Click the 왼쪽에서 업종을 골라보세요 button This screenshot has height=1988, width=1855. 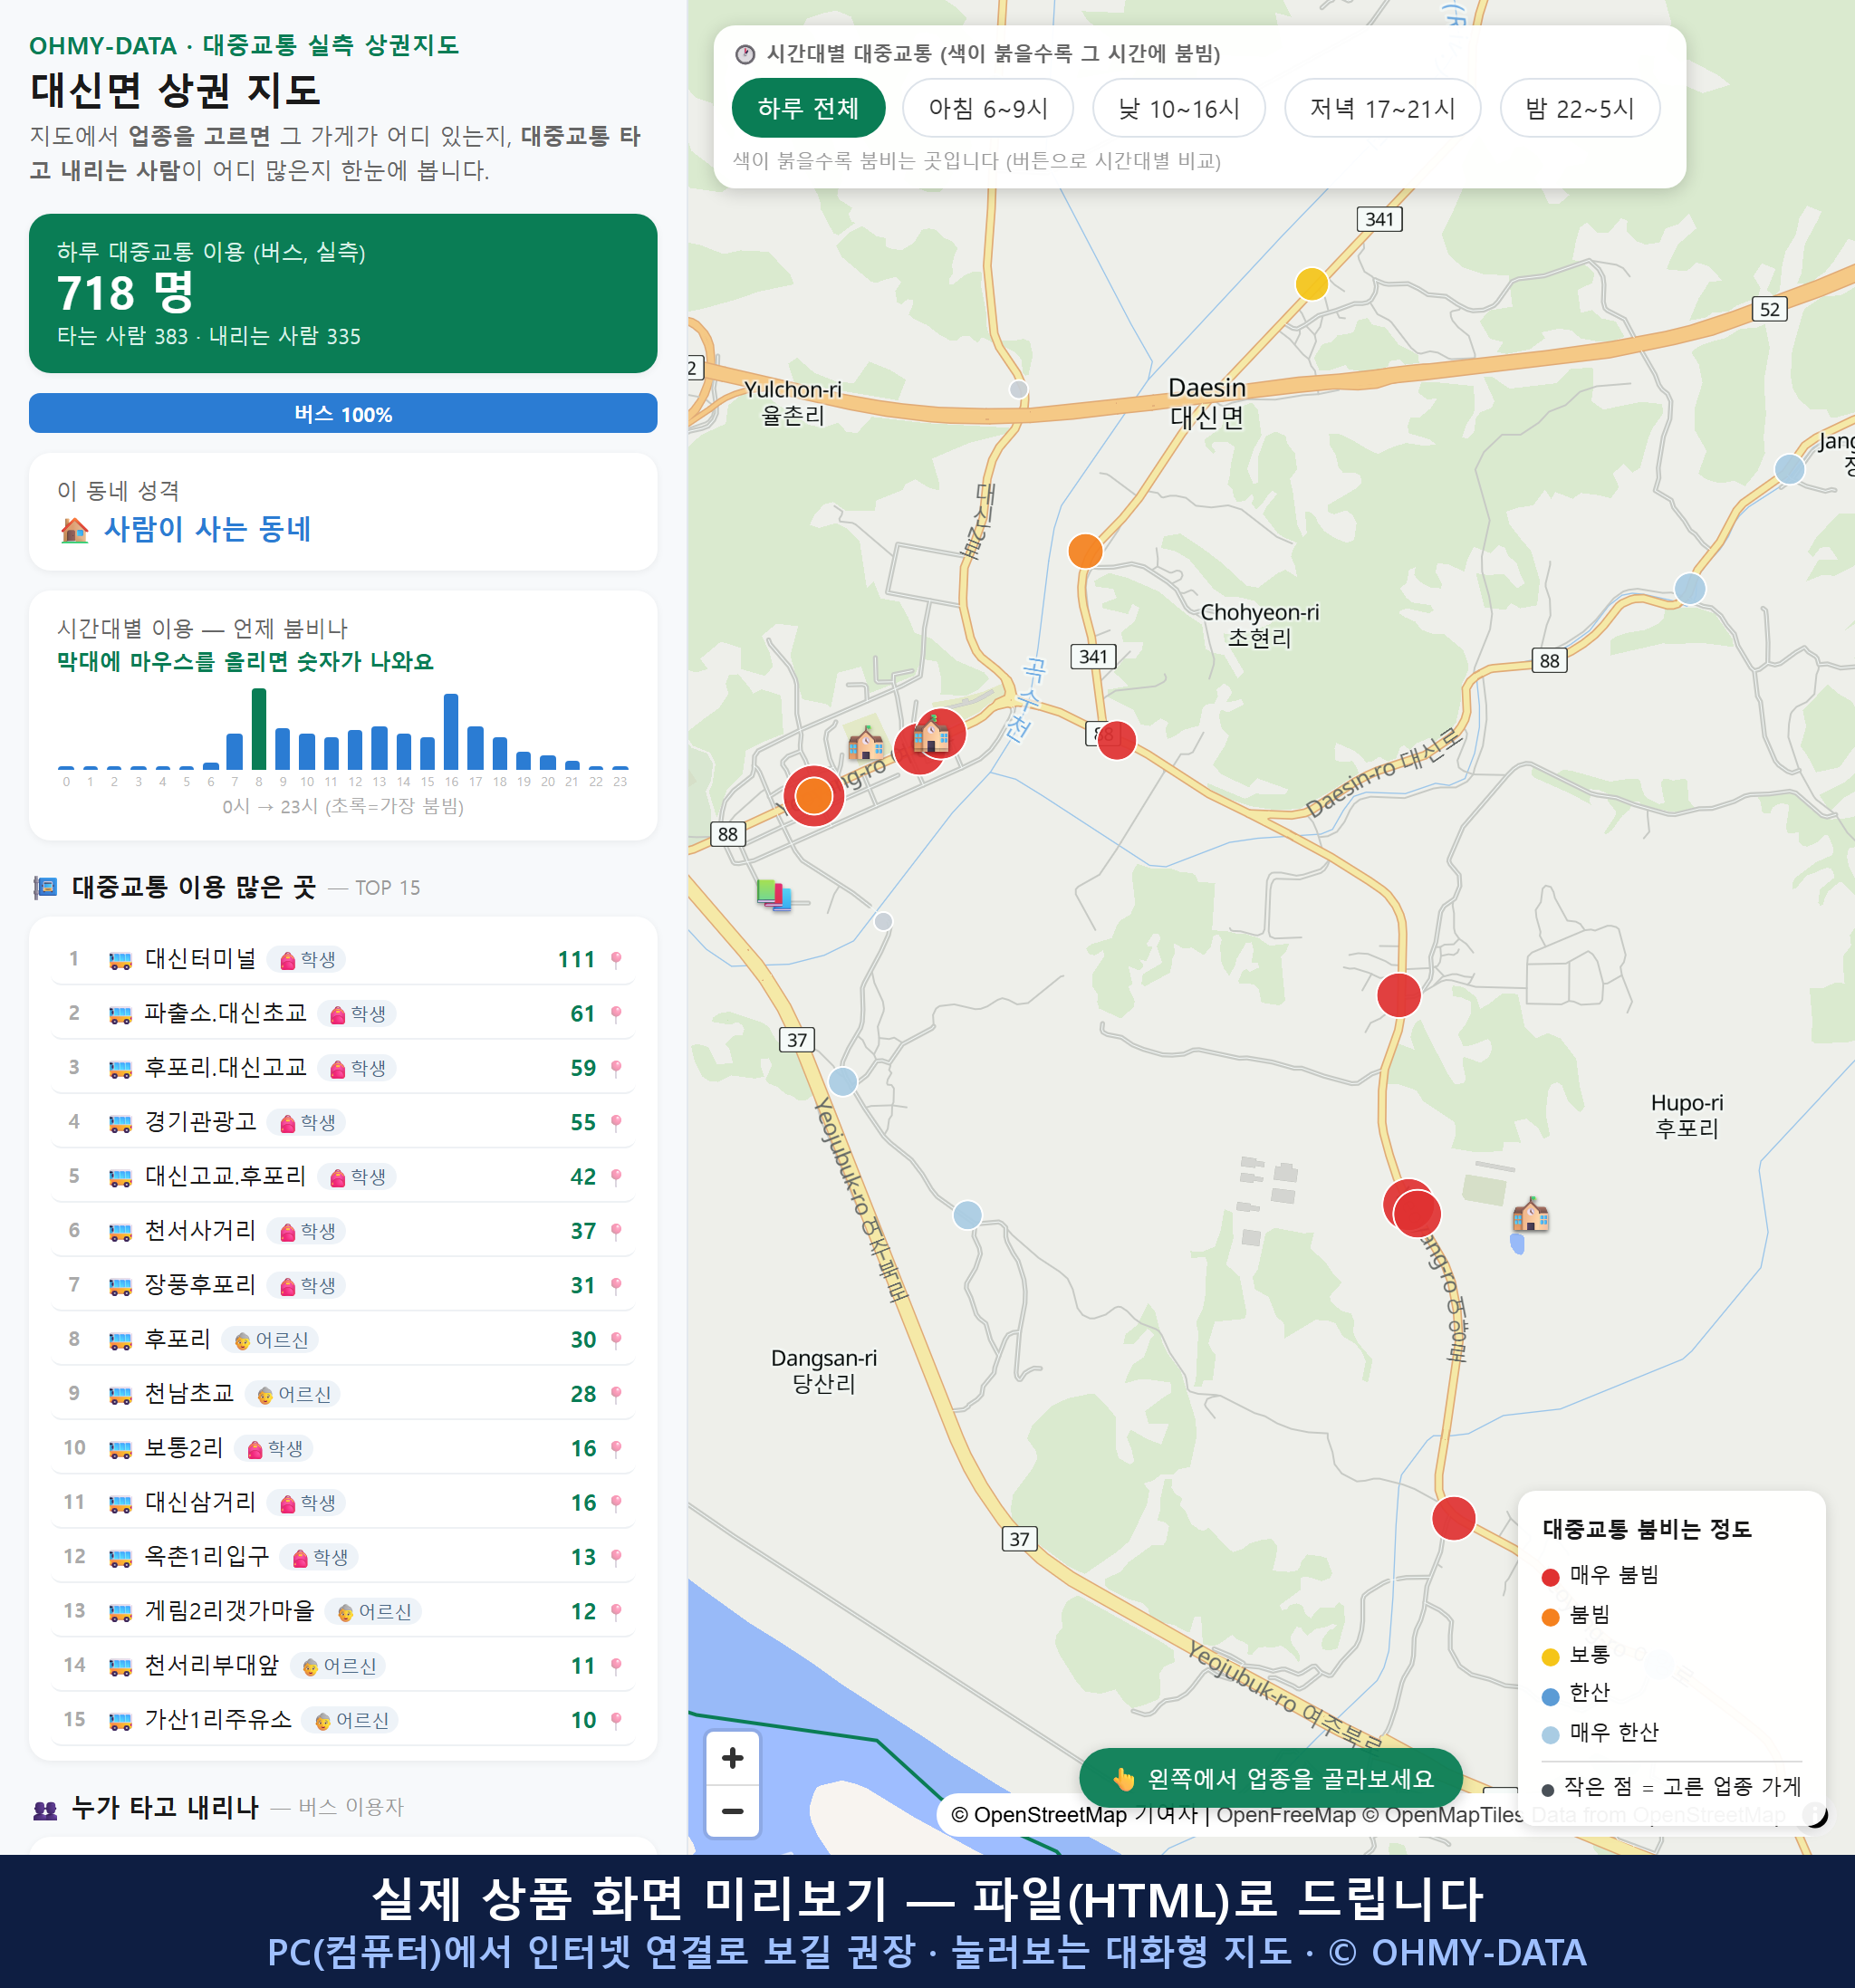(x=1271, y=1778)
